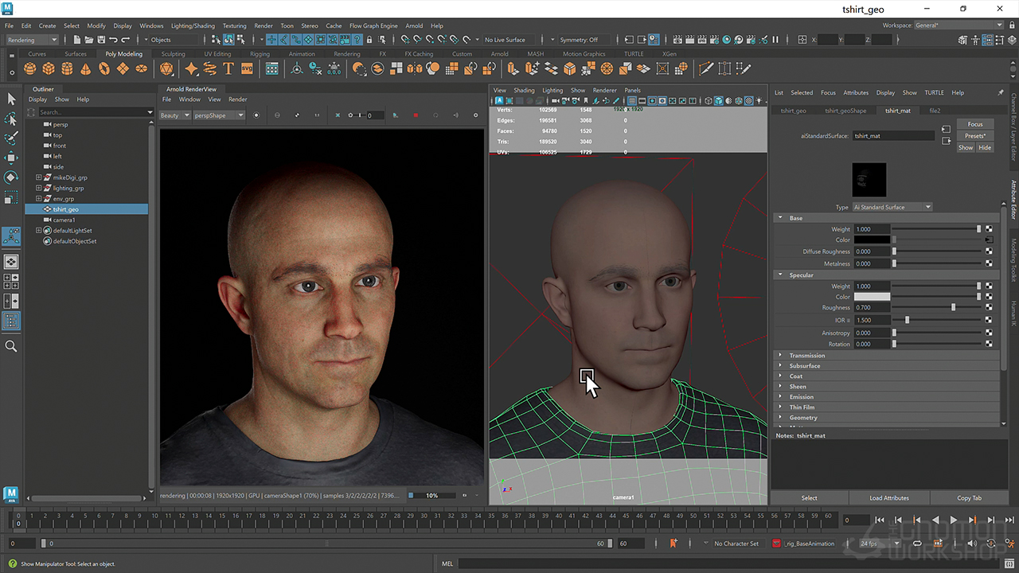The height and width of the screenshot is (573, 1019).
Task: Click the stop render red button
Action: coord(415,115)
